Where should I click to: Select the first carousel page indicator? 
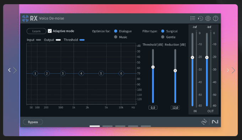[95, 126]
